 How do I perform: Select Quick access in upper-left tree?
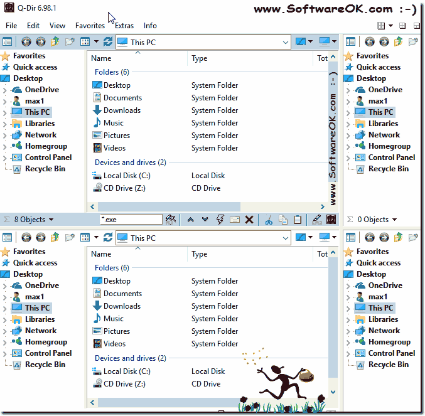pos(35,67)
